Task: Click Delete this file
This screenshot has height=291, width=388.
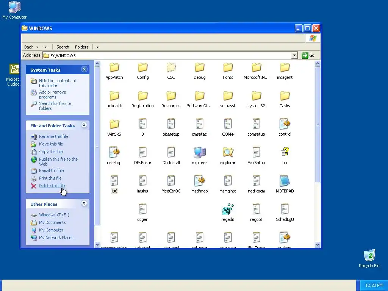Action: click(x=52, y=186)
